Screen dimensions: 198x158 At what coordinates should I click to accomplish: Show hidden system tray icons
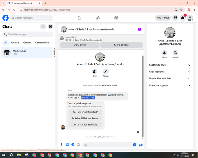174,155
